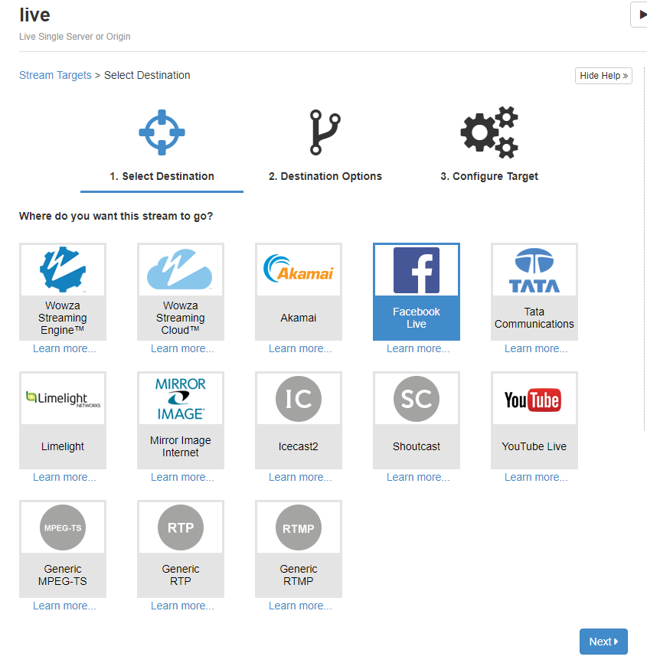The height and width of the screenshot is (663, 647).
Task: Choose the Generic RTMP icon
Action: click(298, 527)
